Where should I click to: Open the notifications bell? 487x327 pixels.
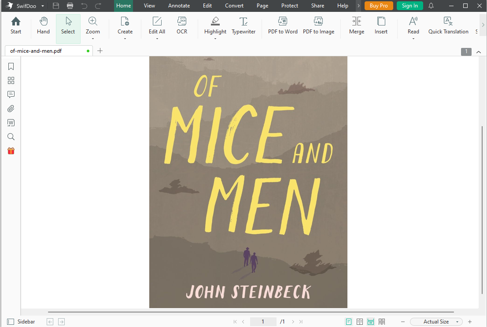point(431,6)
